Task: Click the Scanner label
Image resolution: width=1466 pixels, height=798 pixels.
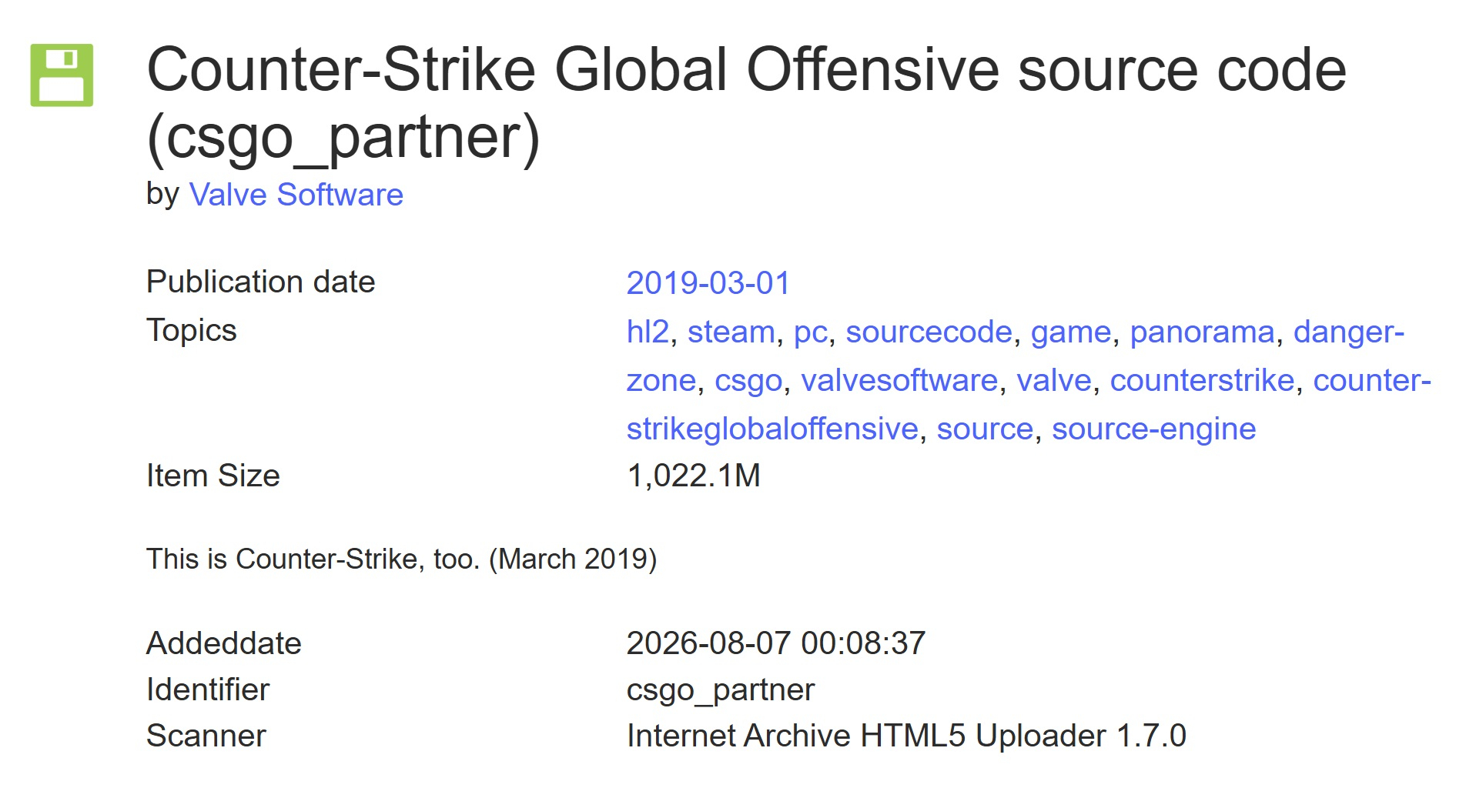Action: 206,736
